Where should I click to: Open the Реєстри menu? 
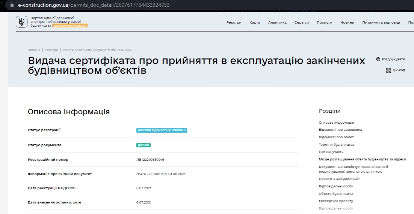click(234, 22)
